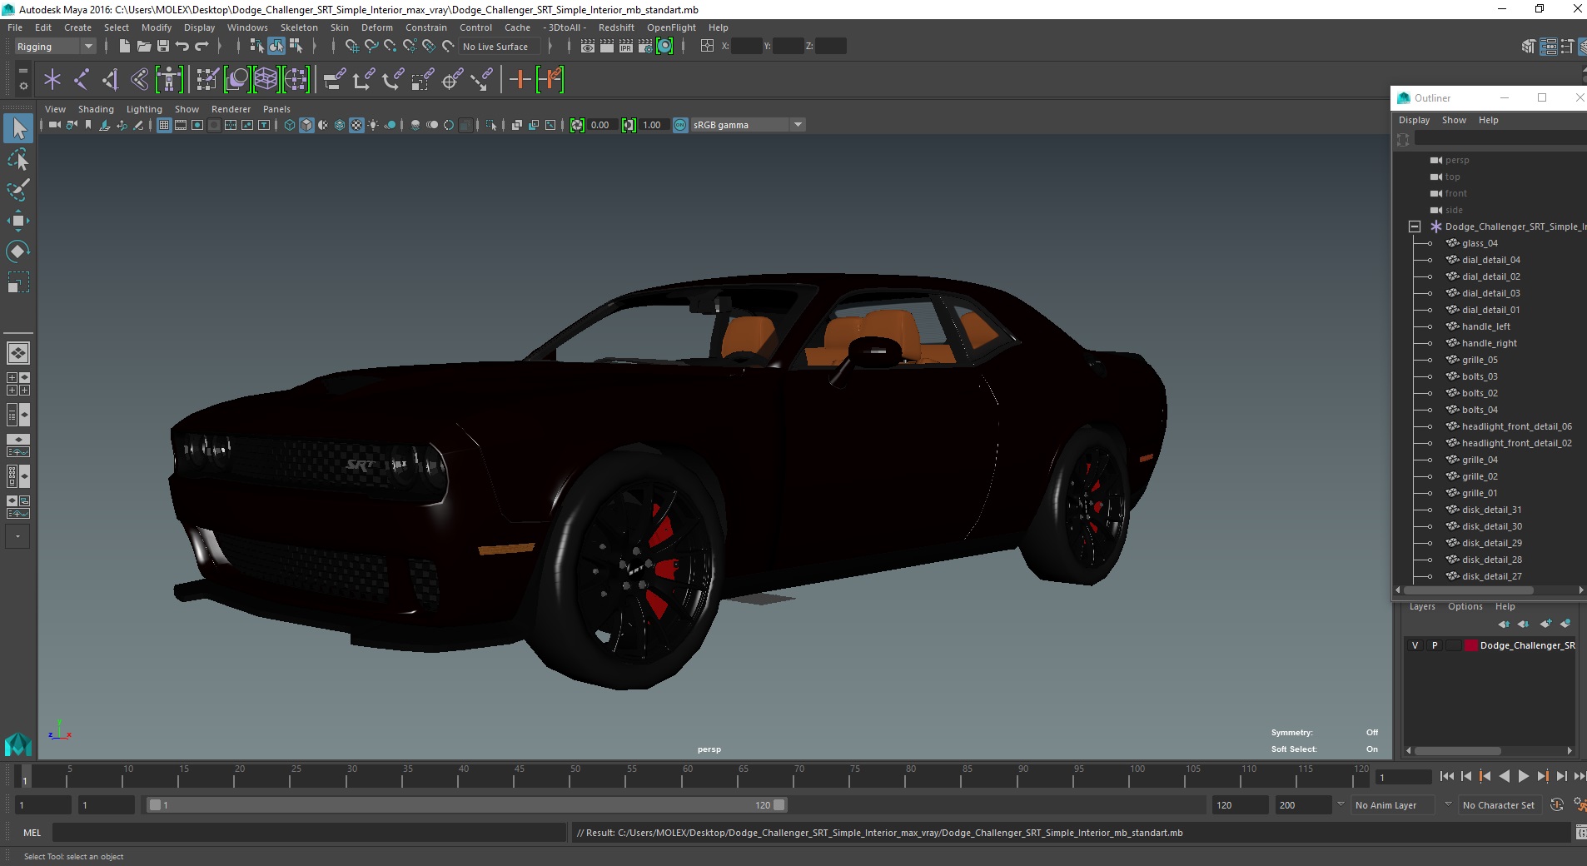Click the Select tool arrow
The image size is (1587, 866).
point(18,128)
